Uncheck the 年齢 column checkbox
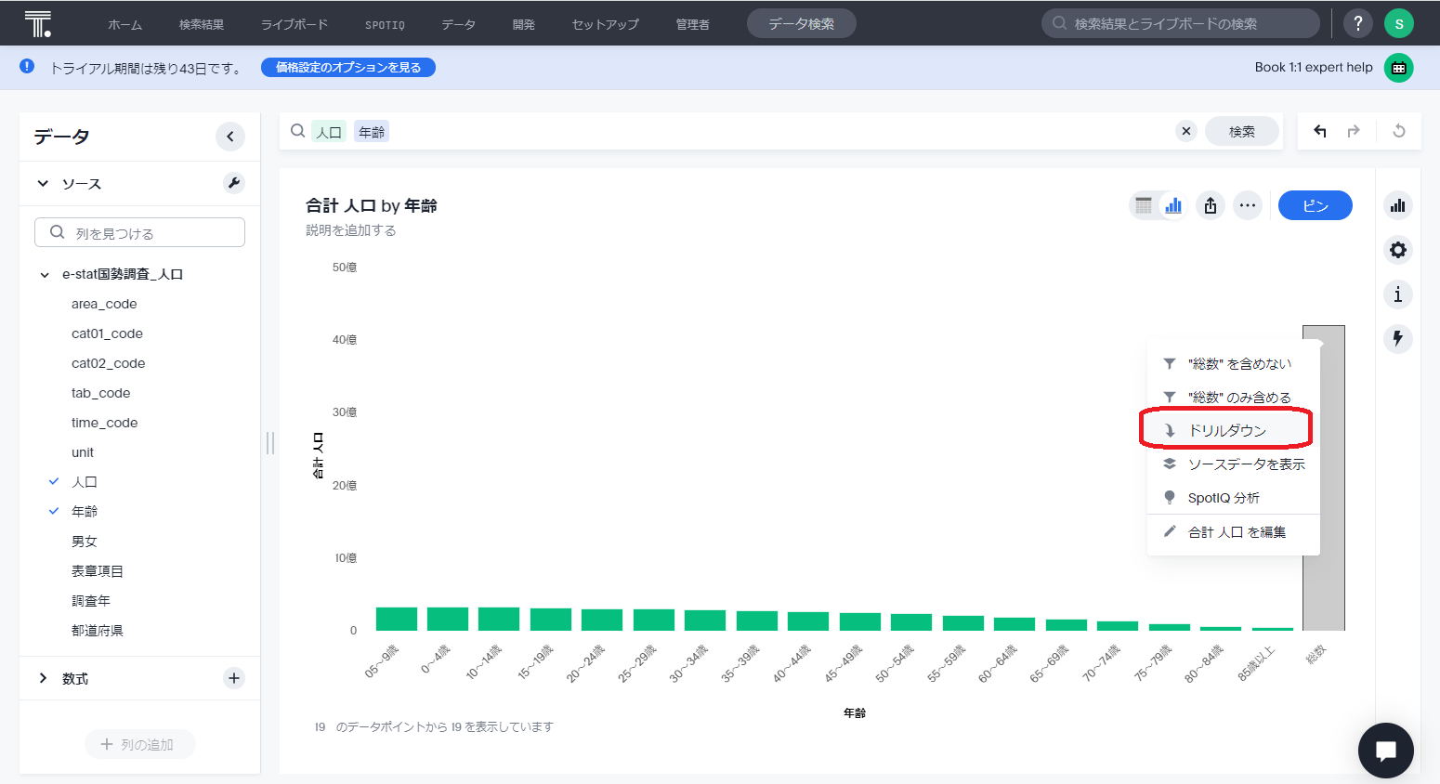The height and width of the screenshot is (784, 1440). coord(53,510)
